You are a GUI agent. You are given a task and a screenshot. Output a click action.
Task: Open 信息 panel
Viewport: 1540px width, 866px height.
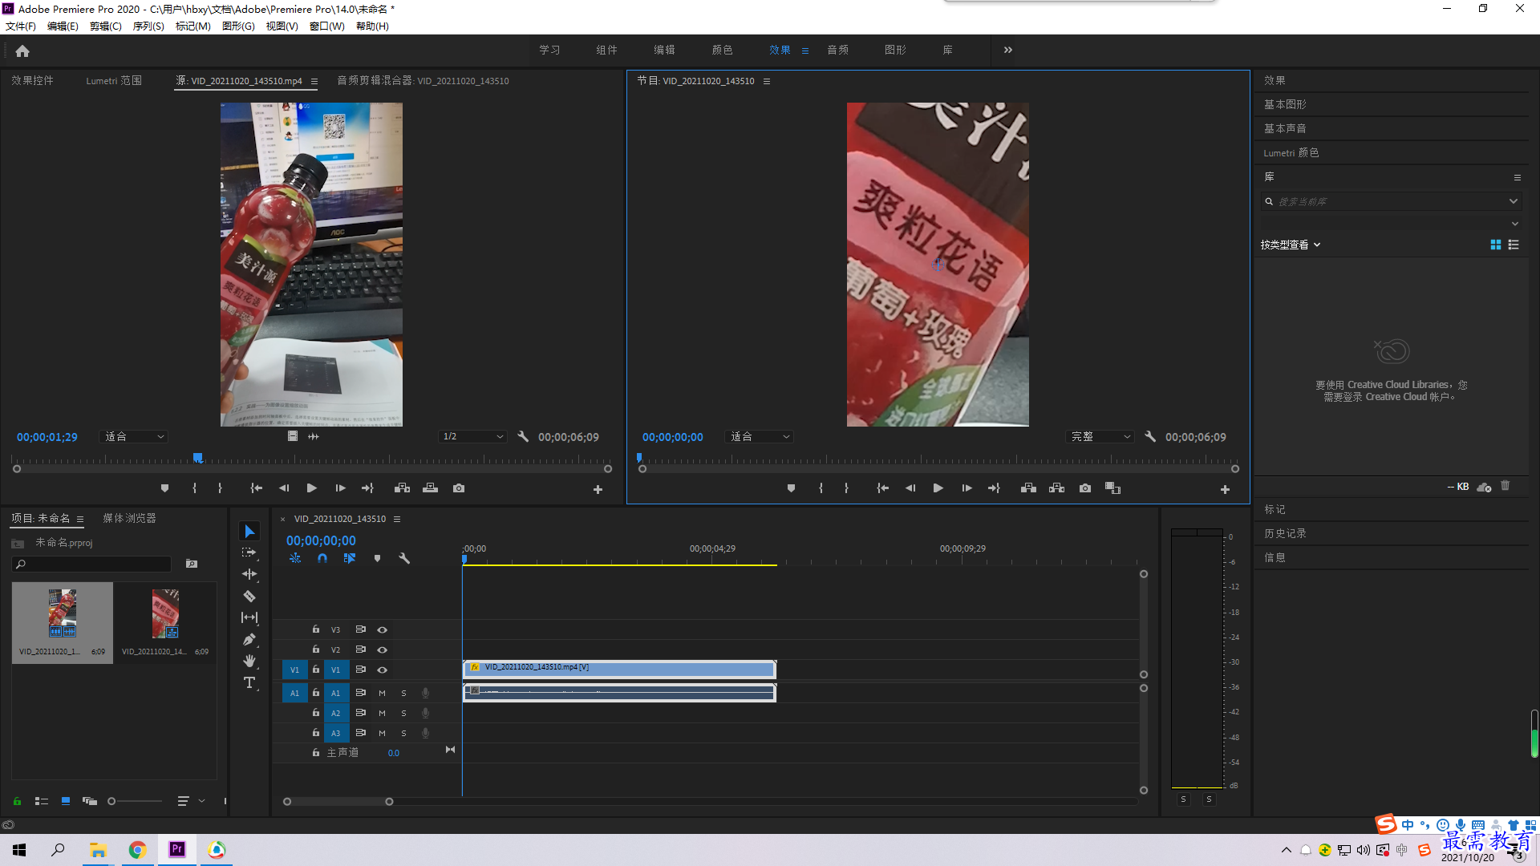click(x=1275, y=557)
